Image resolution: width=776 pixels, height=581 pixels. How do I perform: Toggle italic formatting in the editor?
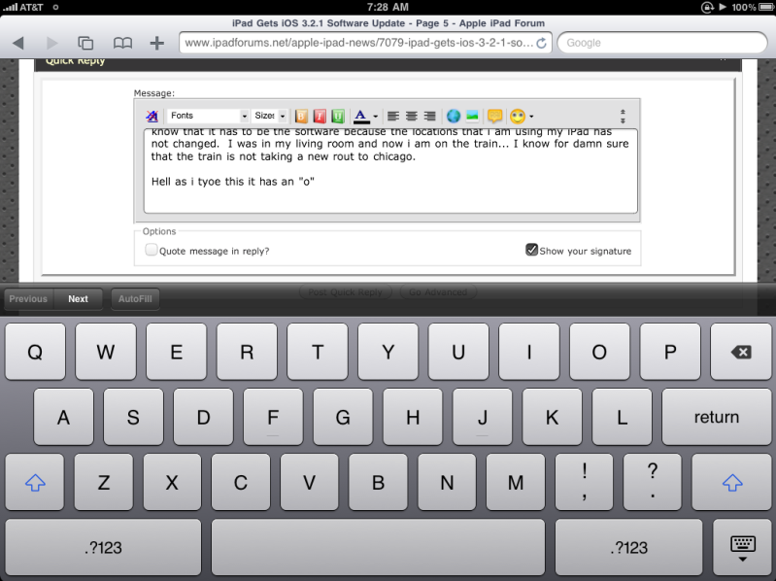pos(320,116)
